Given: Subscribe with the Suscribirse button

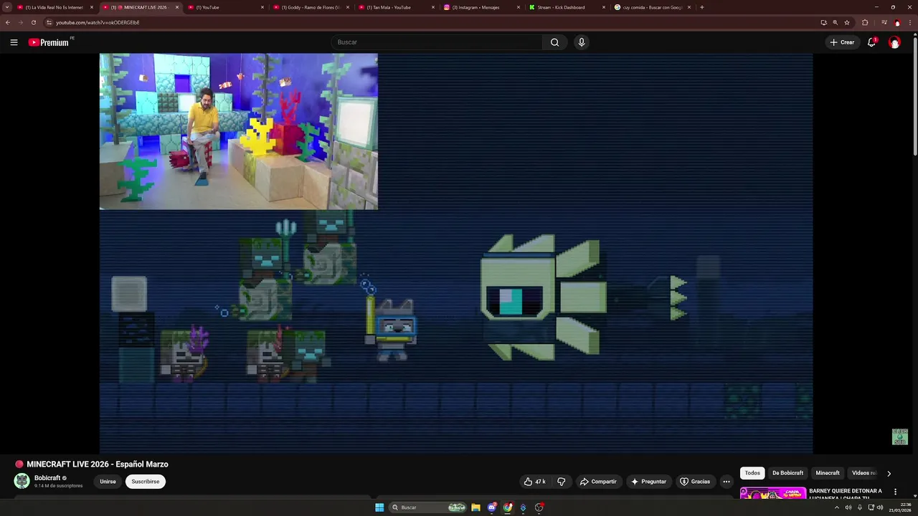Looking at the screenshot, I should 146,482.
